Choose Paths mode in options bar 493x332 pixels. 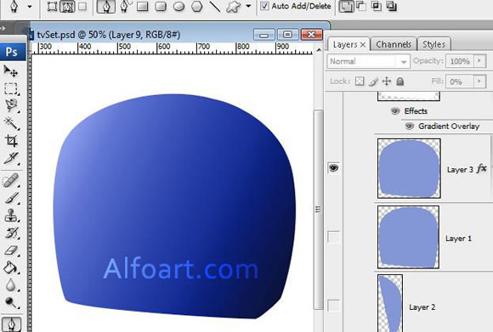pos(67,7)
